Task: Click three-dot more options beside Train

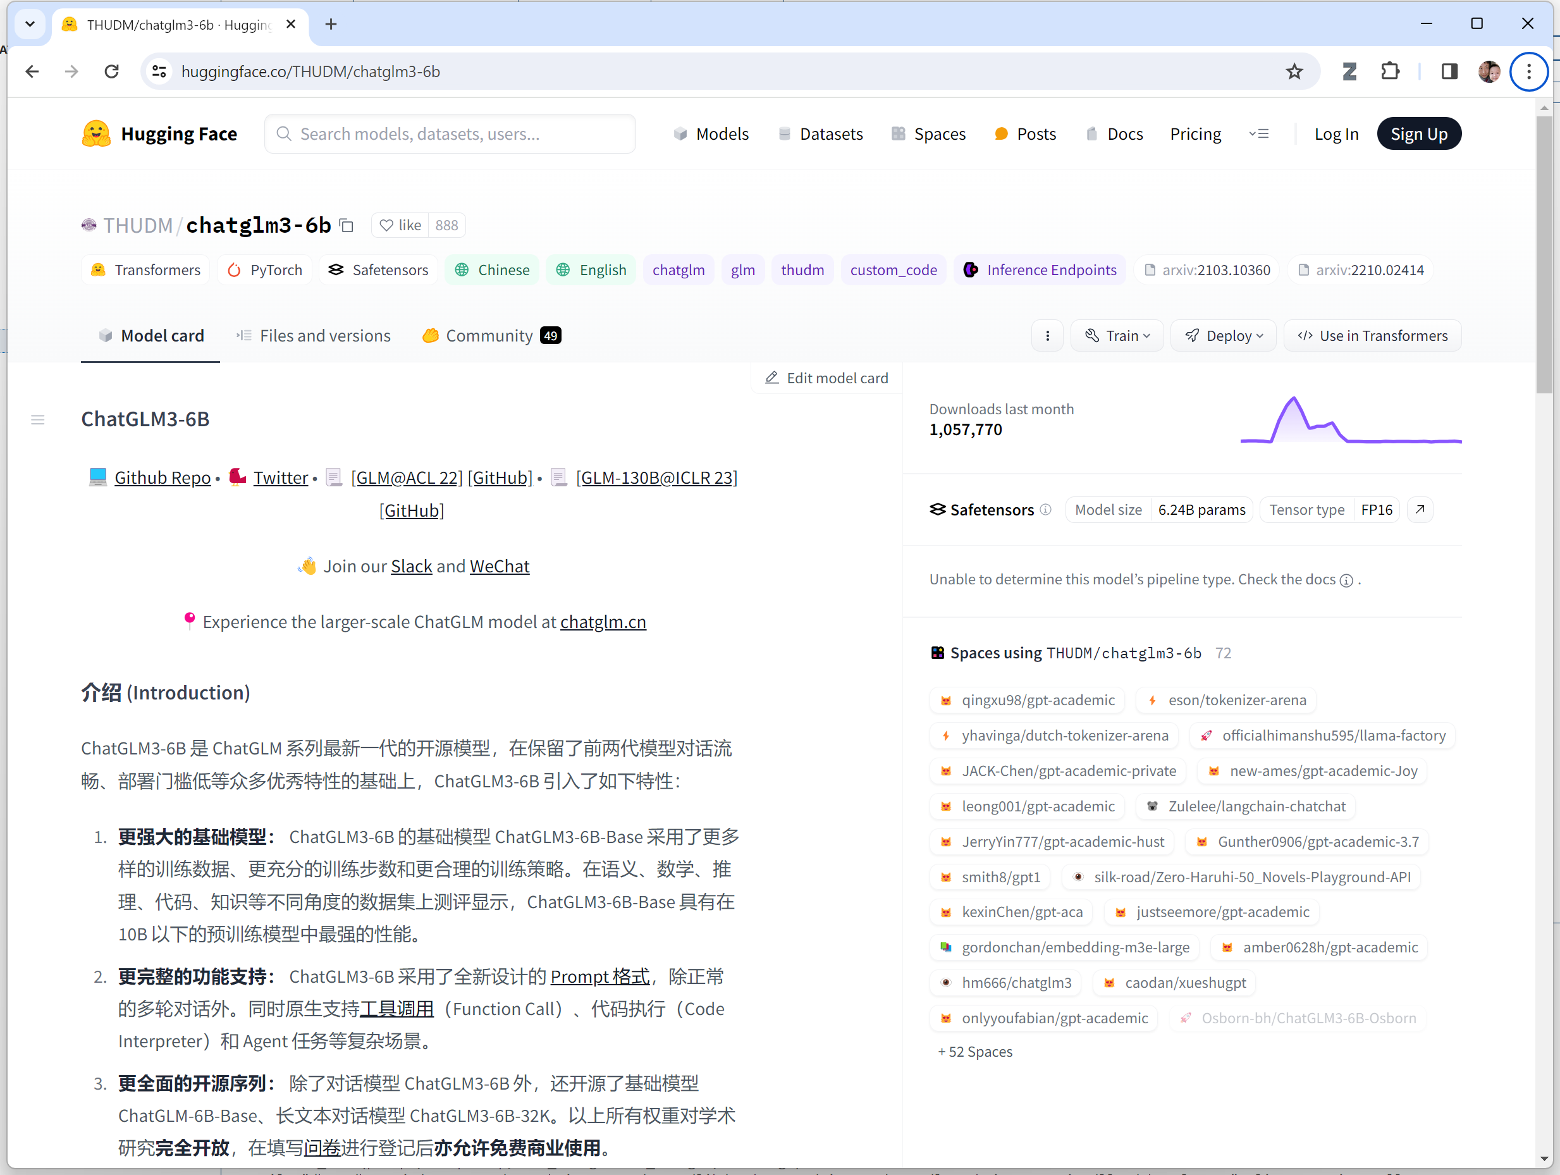Action: click(1047, 336)
